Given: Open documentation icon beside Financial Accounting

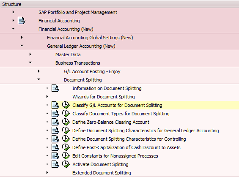Looking at the screenshot, I should (21, 21).
